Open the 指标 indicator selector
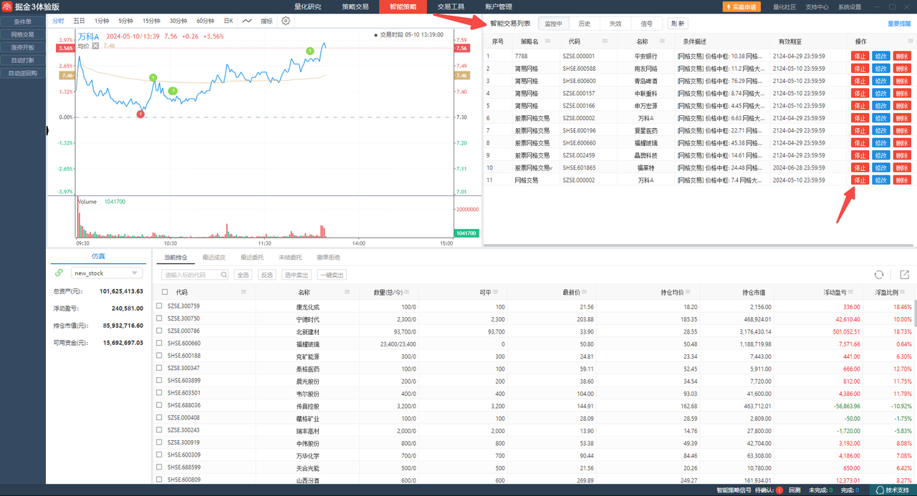The image size is (917, 496). [x=266, y=21]
